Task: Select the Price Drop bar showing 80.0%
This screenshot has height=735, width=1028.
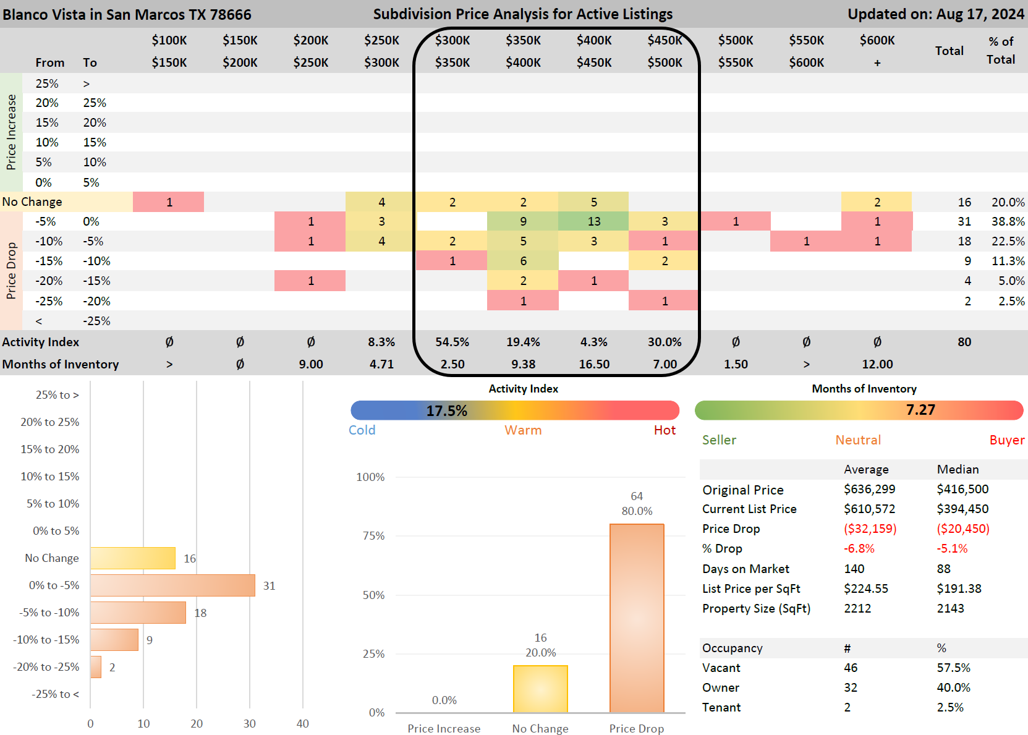Action: pyautogui.click(x=636, y=618)
